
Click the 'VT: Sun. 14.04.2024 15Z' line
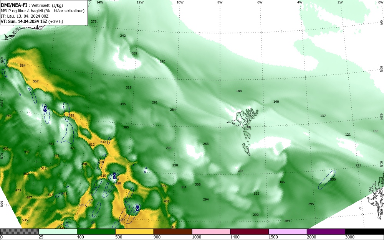click(32, 21)
